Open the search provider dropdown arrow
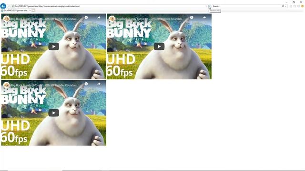Image resolution: width=305 pixels, height=171 pixels. tap(285, 6)
